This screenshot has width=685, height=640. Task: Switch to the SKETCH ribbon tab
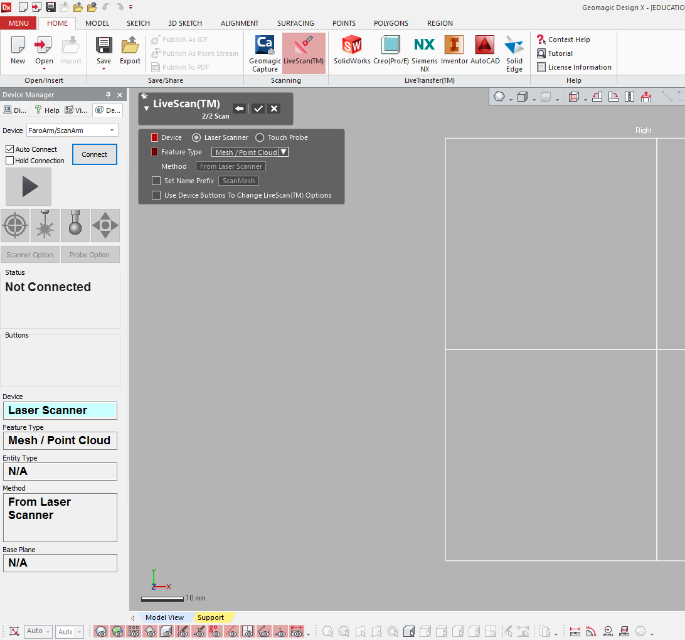tap(138, 23)
